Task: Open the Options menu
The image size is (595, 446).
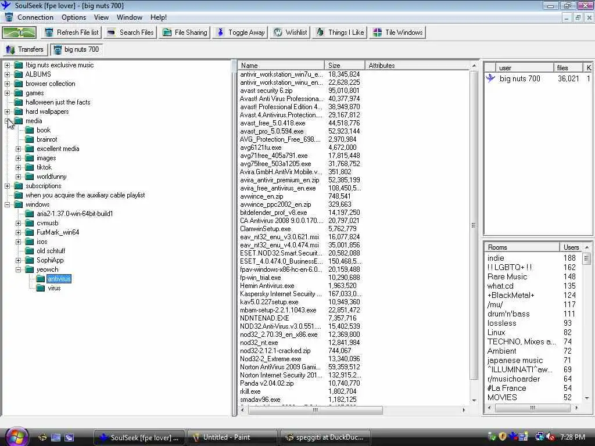Action: [74, 17]
